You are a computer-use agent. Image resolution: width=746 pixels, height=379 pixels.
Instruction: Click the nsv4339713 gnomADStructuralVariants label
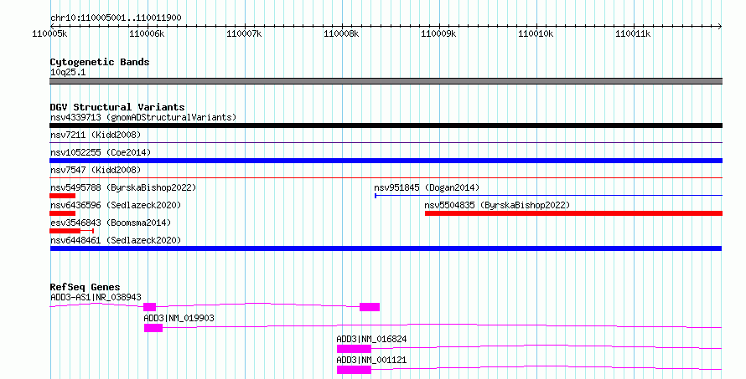(x=143, y=117)
